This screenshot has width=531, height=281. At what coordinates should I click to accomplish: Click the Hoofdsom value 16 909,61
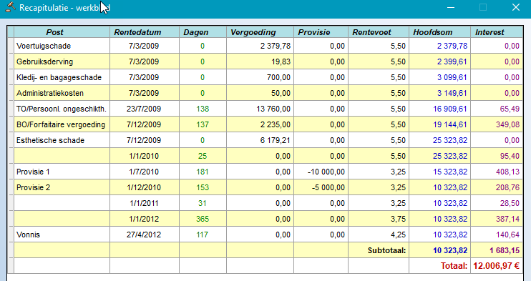(450, 109)
